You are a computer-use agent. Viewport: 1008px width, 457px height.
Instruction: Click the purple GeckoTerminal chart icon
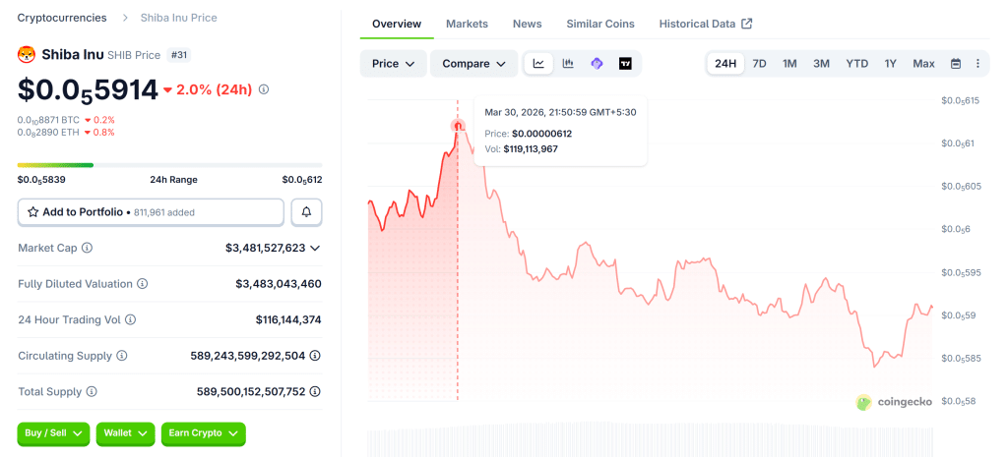[597, 64]
